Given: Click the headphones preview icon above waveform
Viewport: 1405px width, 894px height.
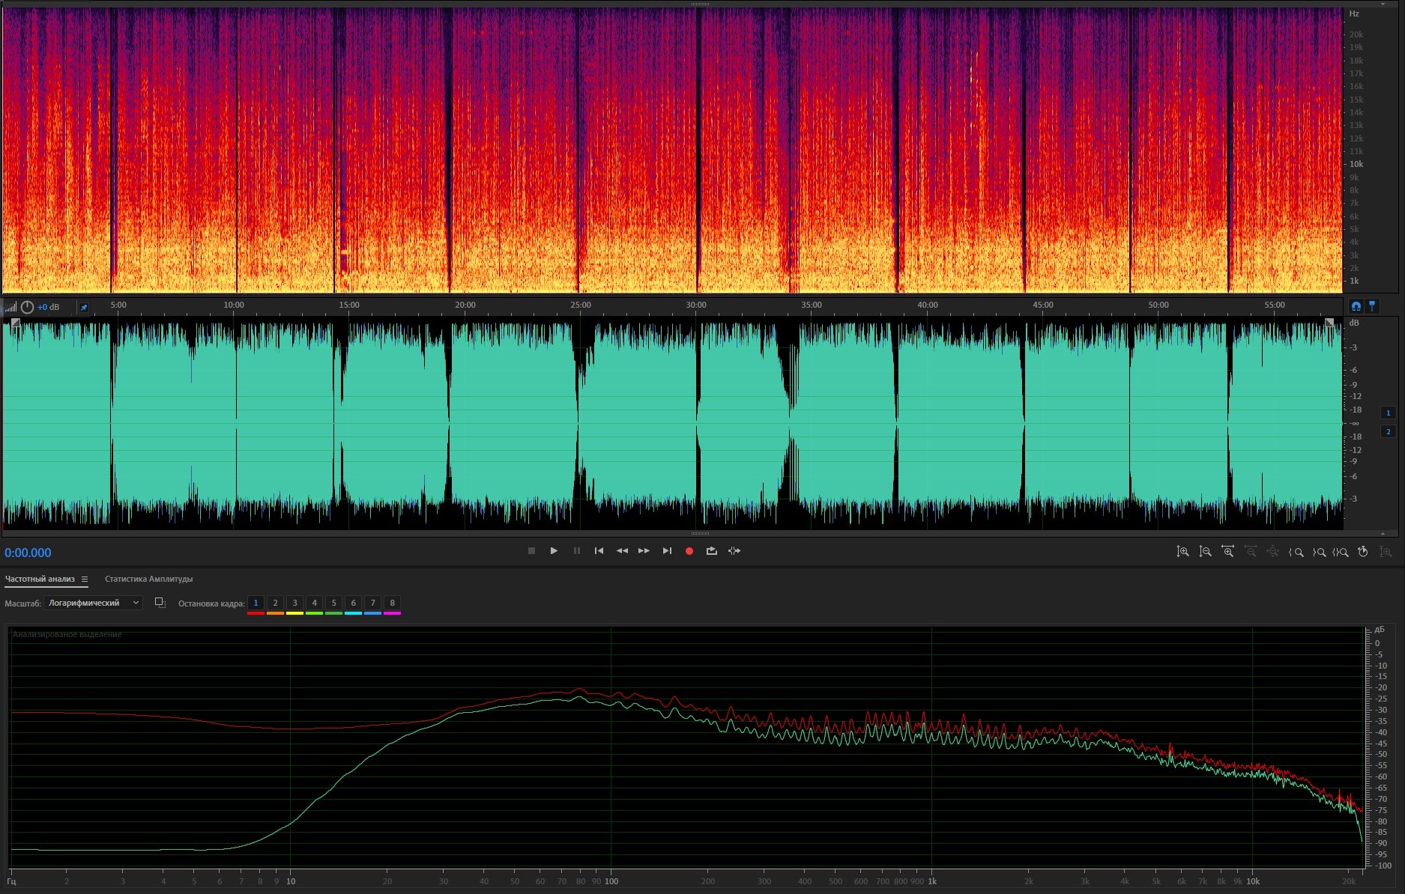Looking at the screenshot, I should pyautogui.click(x=1356, y=306).
